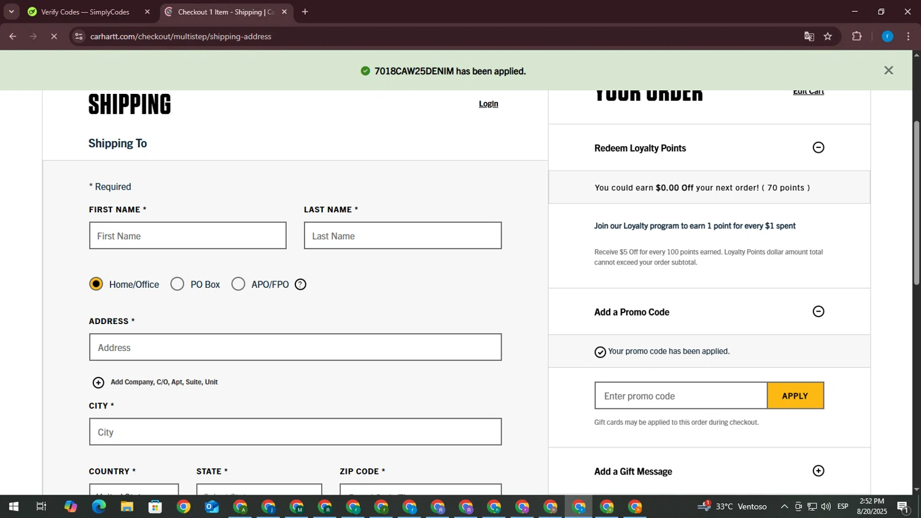Screen dimensions: 921x518
Task: Select the APO/FPO radio button
Action: [x=238, y=284]
